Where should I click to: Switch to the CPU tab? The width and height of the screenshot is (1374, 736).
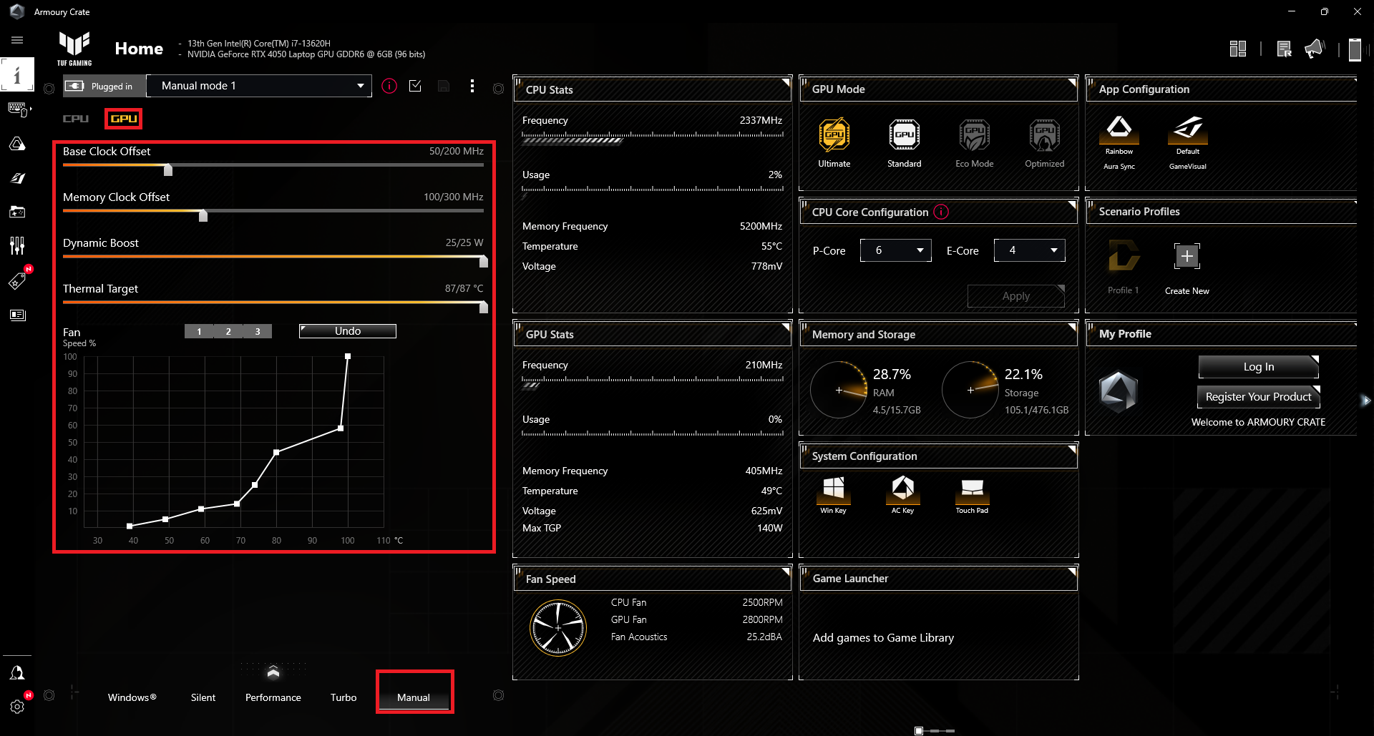pyautogui.click(x=76, y=119)
